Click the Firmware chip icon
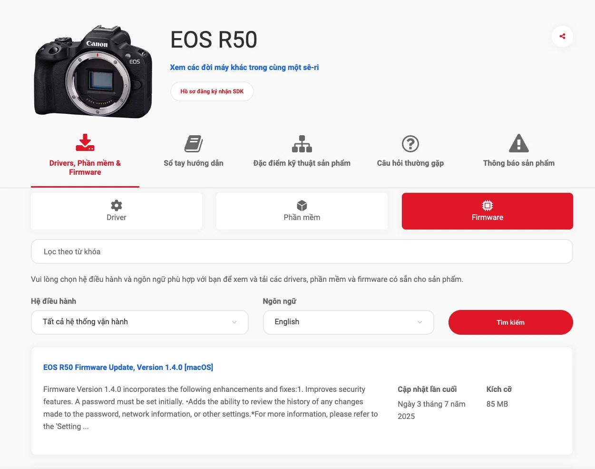The image size is (595, 469). tap(488, 205)
